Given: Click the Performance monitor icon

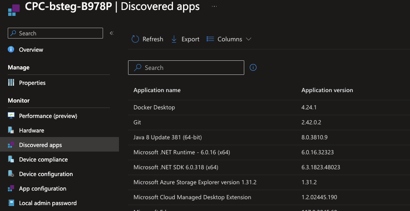Looking at the screenshot, I should click(x=11, y=116).
